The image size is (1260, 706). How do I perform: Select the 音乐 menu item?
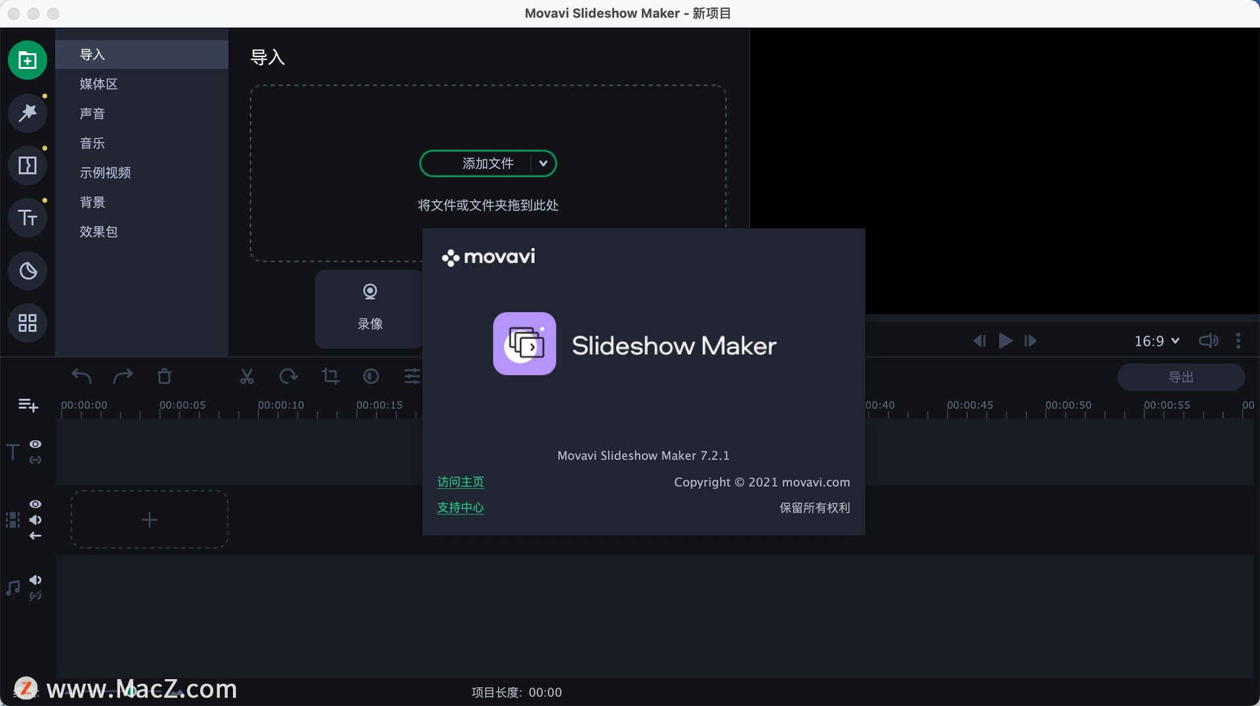pyautogui.click(x=142, y=143)
